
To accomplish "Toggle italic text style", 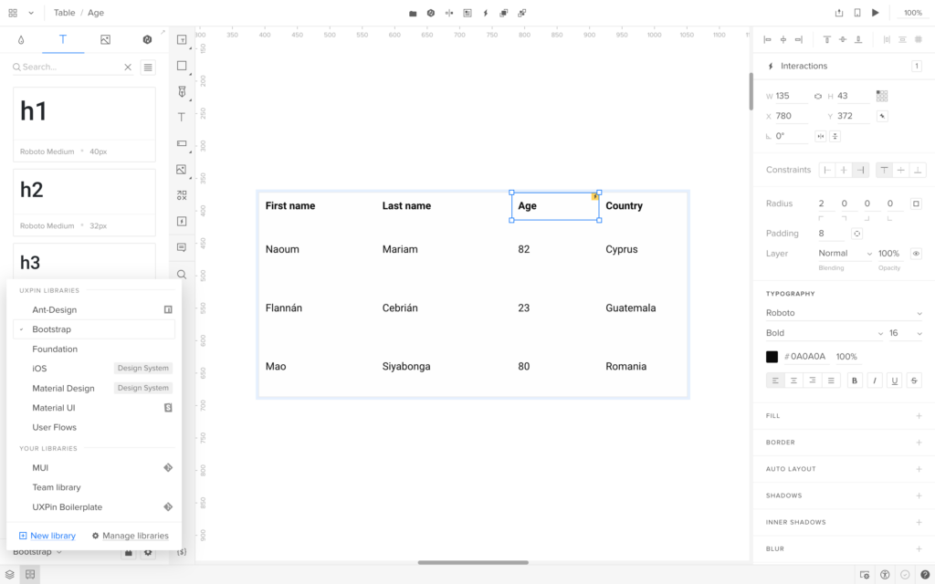I will coord(874,381).
